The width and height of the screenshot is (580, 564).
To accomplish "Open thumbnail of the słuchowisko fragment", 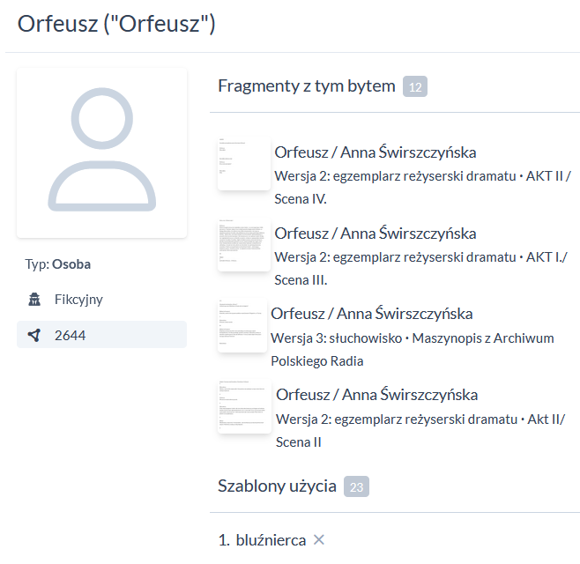I will click(x=242, y=326).
